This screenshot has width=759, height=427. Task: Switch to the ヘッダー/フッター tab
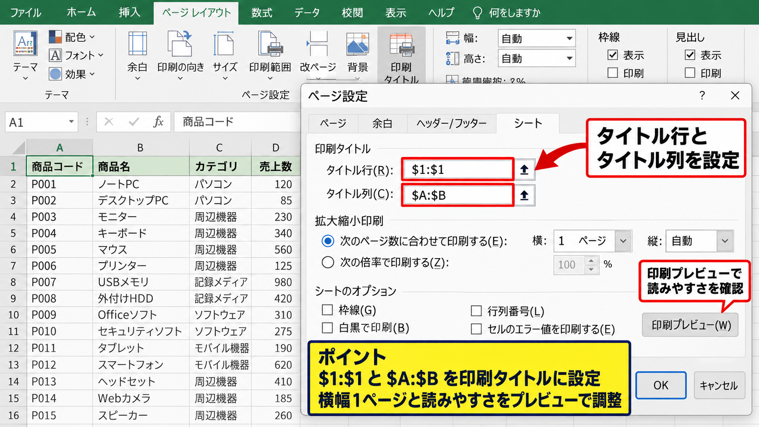click(x=451, y=123)
